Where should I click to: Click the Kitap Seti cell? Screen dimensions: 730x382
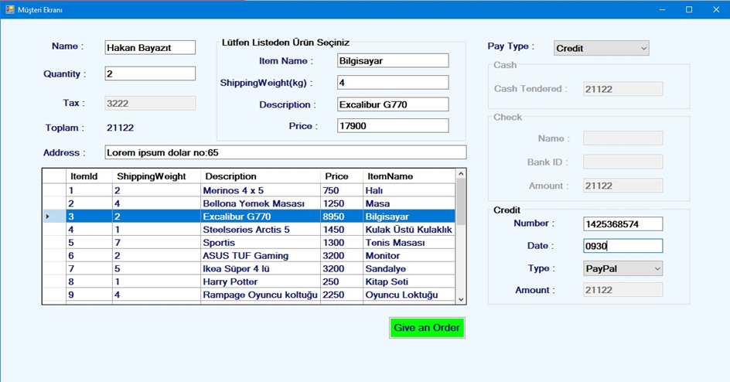click(409, 281)
